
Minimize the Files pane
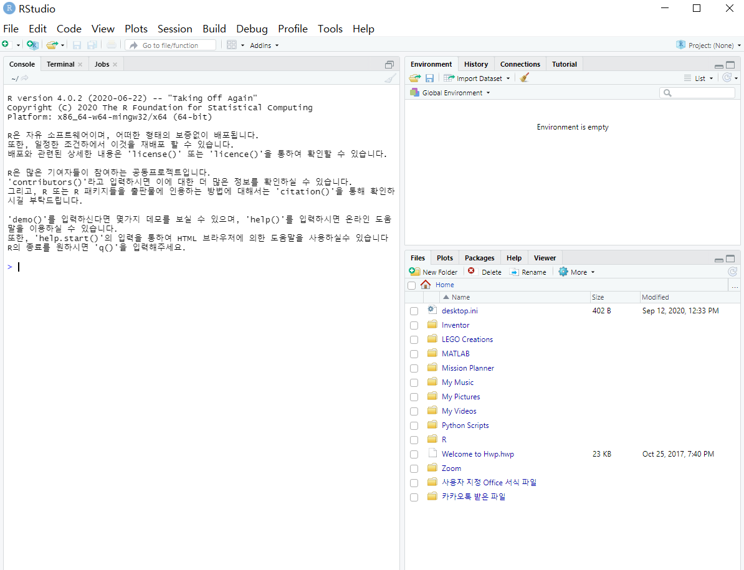click(x=719, y=259)
